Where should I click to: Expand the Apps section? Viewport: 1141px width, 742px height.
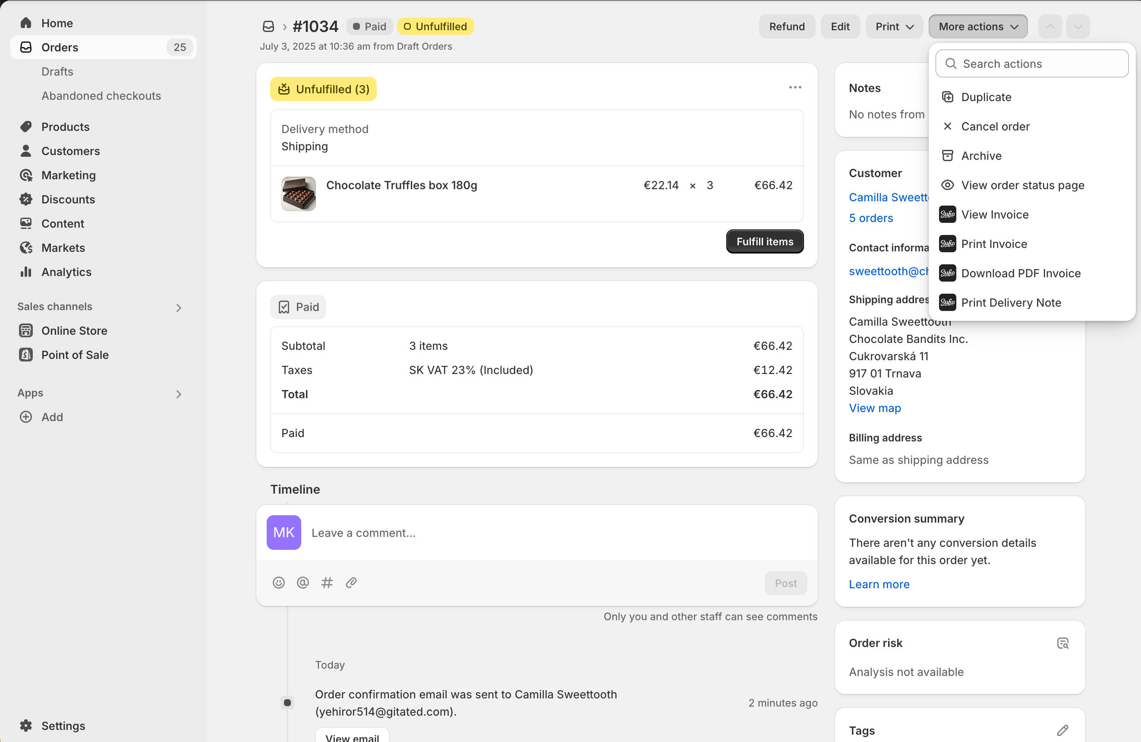coord(178,394)
